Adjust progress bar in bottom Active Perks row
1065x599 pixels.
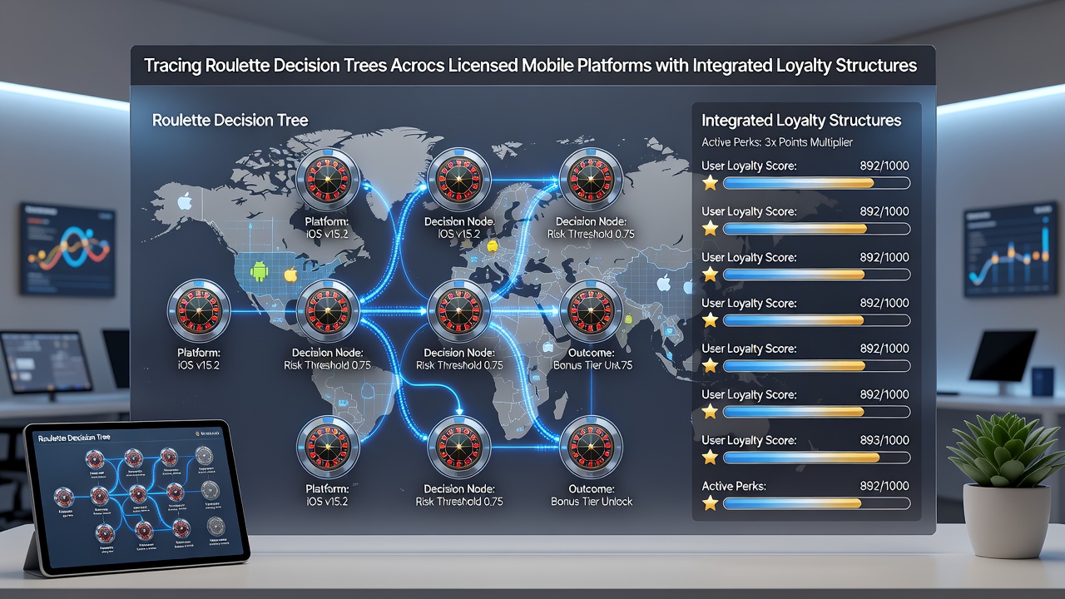(x=817, y=503)
